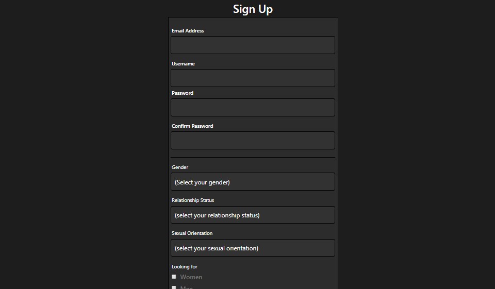Image resolution: width=495 pixels, height=289 pixels.
Task: Click the Username label text
Action: click(x=183, y=64)
